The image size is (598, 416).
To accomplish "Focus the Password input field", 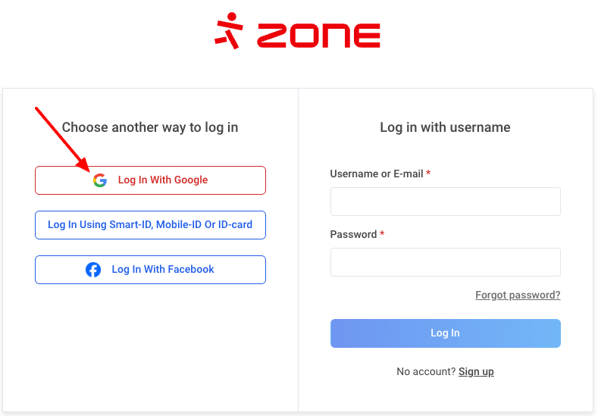I will [445, 262].
